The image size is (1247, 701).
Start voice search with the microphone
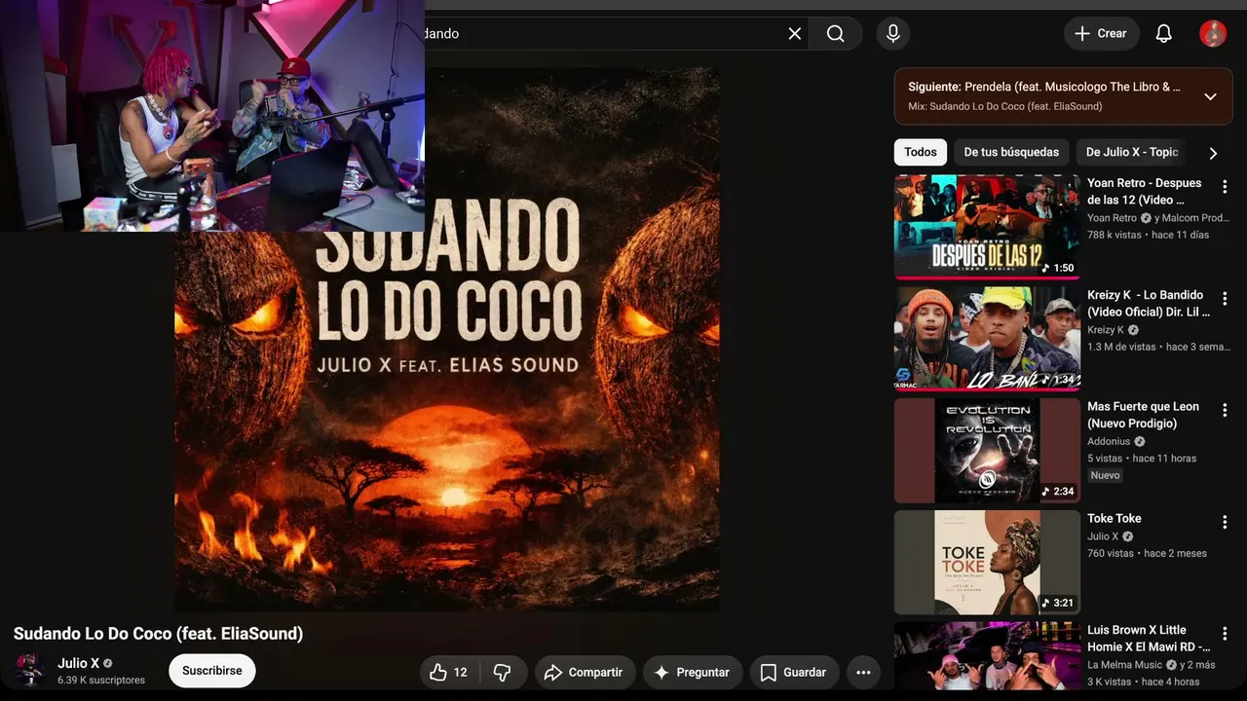pyautogui.click(x=893, y=33)
